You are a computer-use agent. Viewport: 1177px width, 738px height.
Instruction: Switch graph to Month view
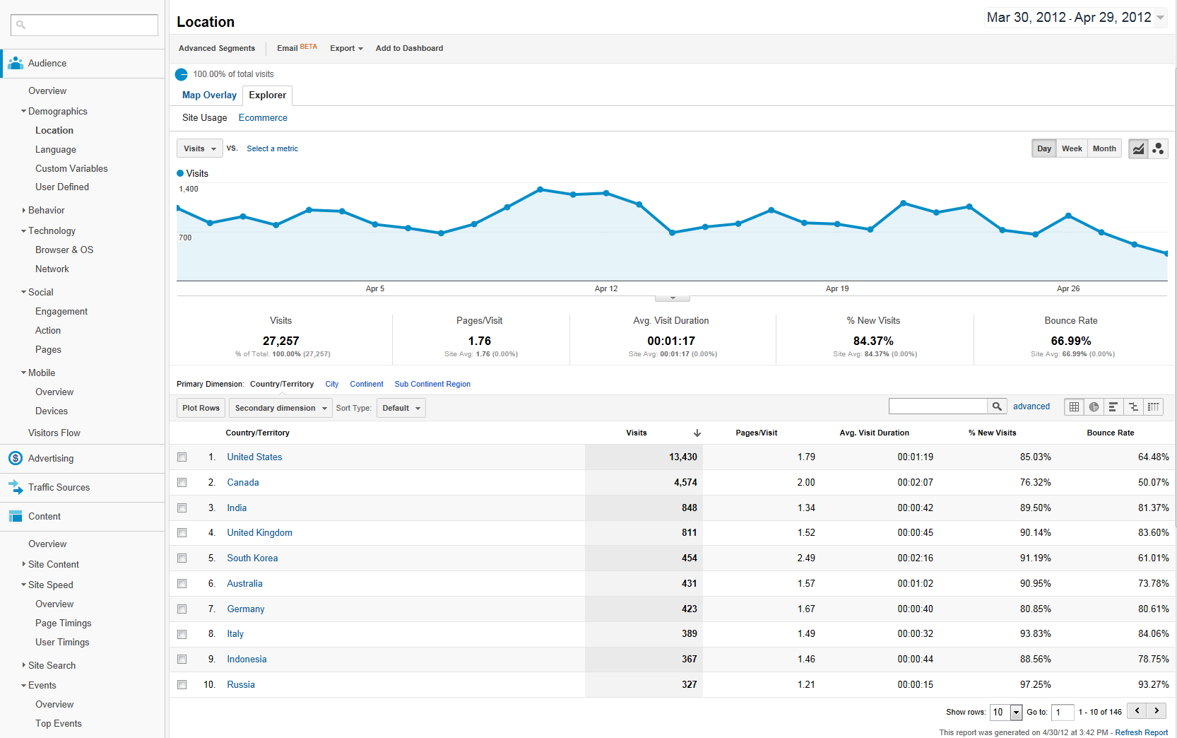(x=1104, y=148)
